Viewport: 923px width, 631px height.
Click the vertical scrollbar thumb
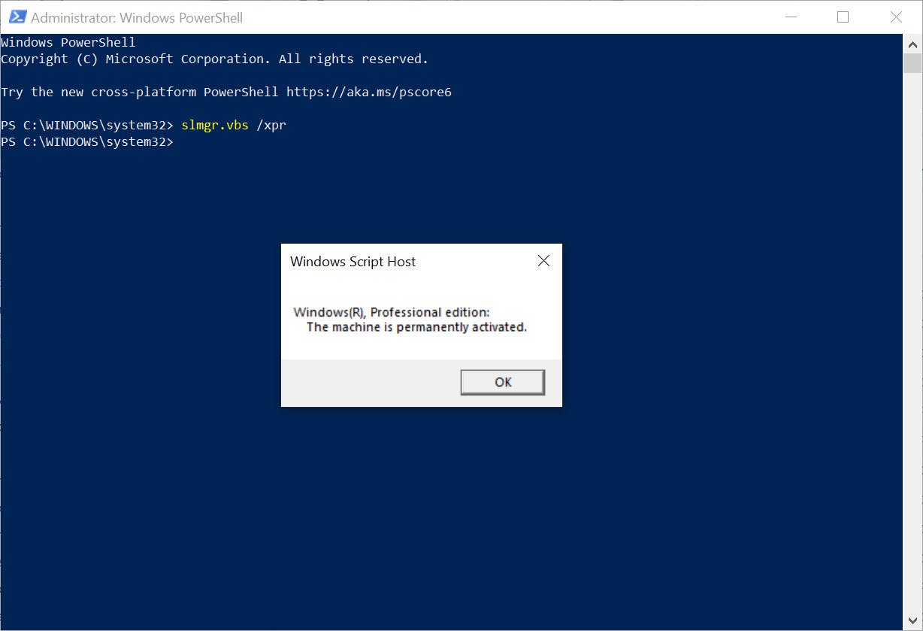(912, 62)
